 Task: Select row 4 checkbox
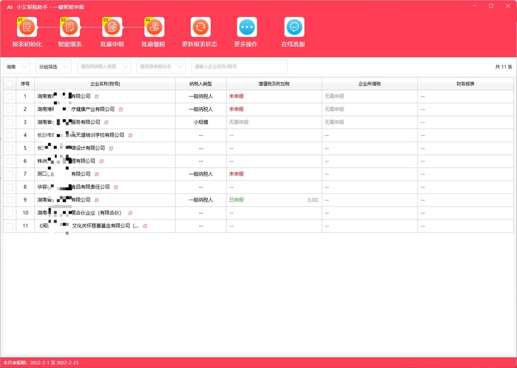click(9, 135)
